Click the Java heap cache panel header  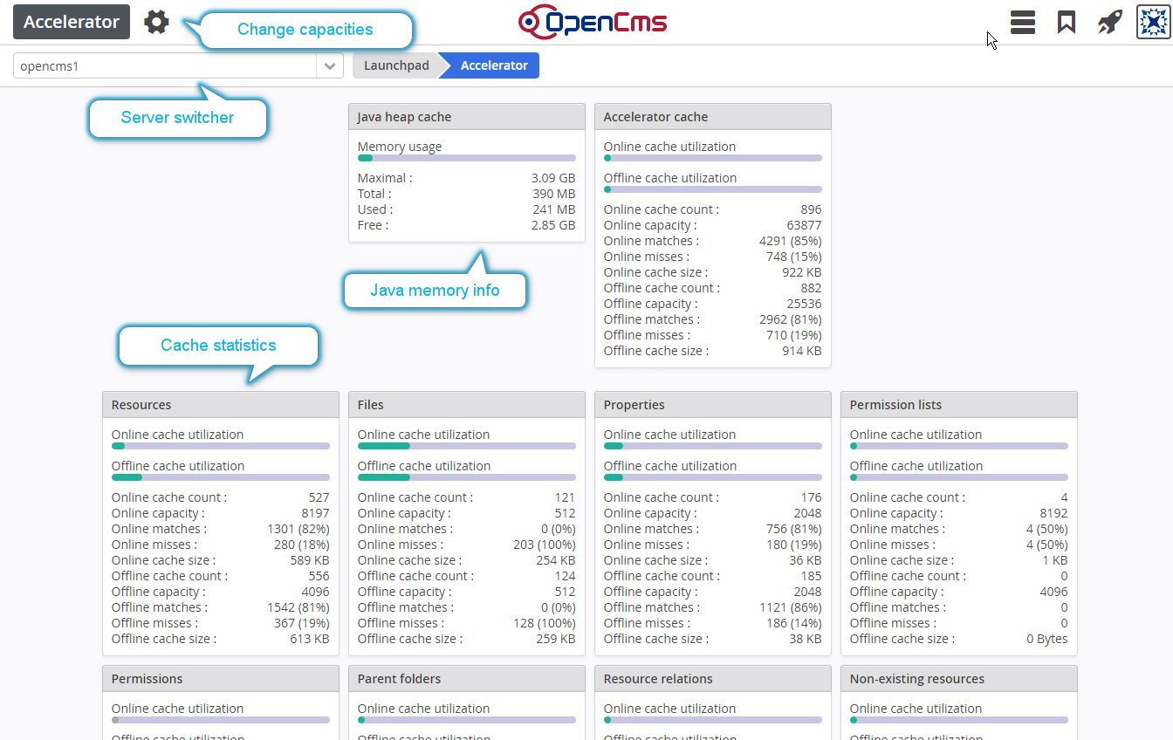pyautogui.click(x=467, y=117)
